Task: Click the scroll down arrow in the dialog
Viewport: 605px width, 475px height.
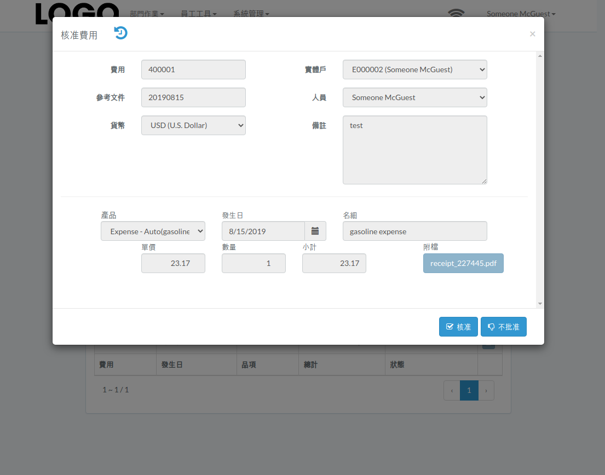Action: point(540,304)
